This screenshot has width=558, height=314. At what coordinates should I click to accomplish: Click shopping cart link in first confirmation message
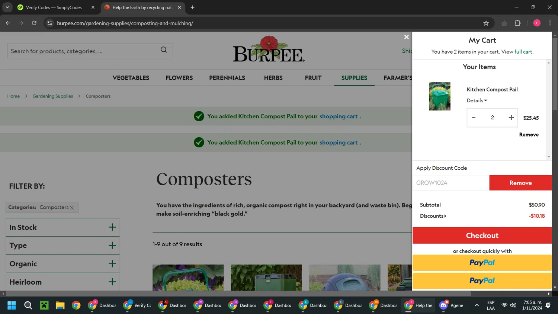point(339,116)
